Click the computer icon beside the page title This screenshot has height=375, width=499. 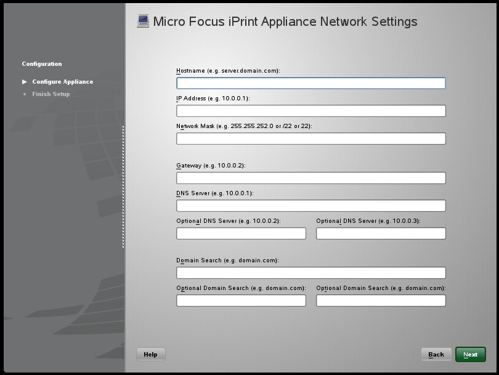pos(143,22)
